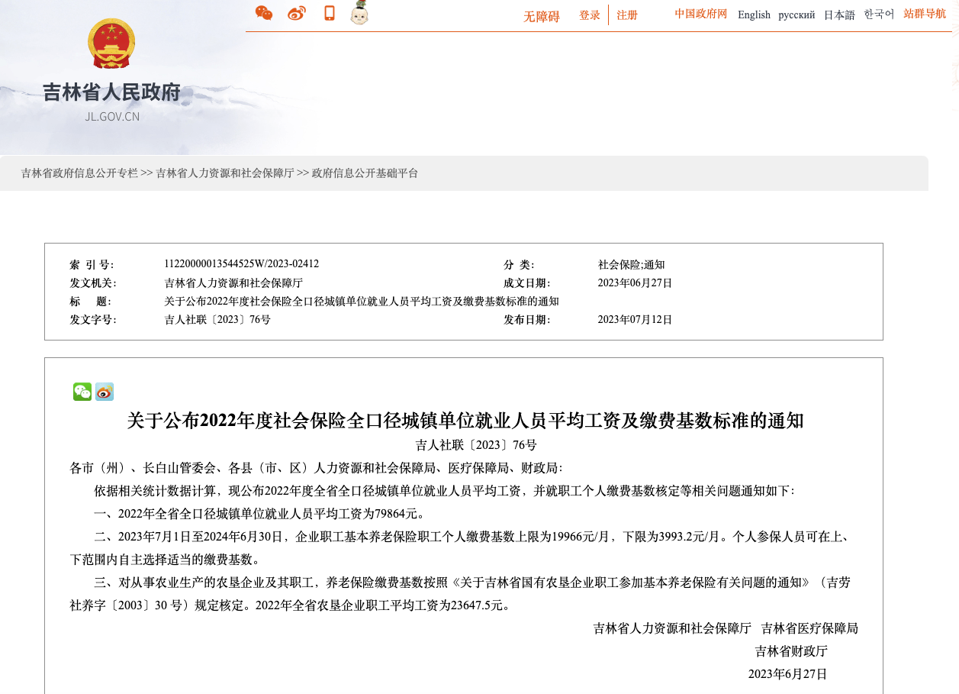Open 政府信息公开基础平台 breadcrumb link
This screenshot has width=959, height=694.
tap(365, 173)
